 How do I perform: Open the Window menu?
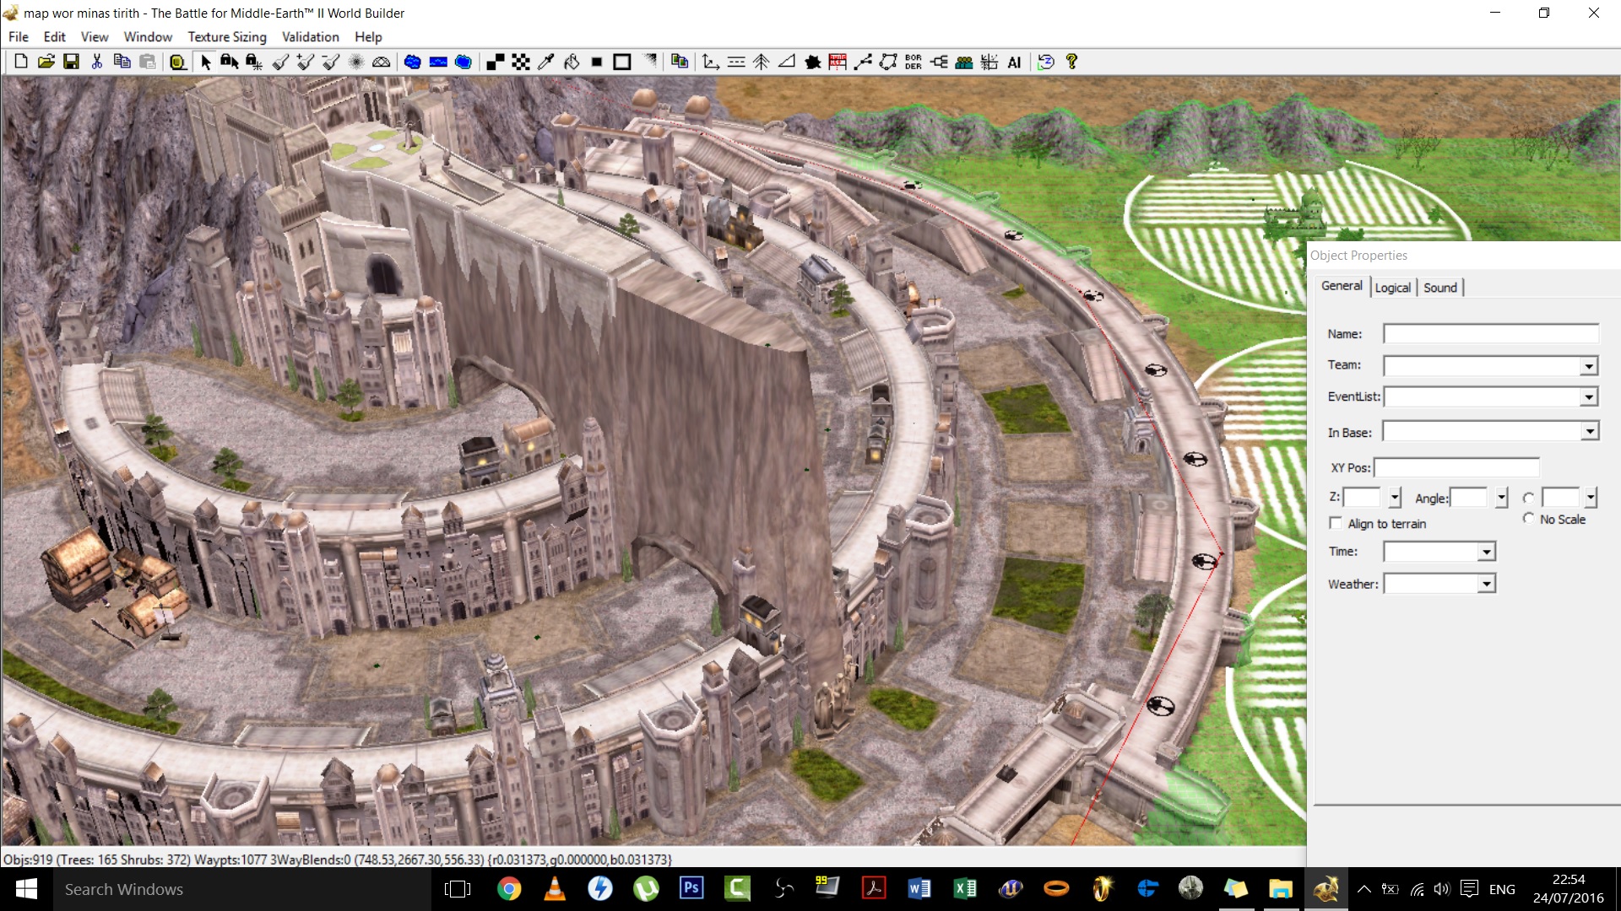(x=148, y=37)
